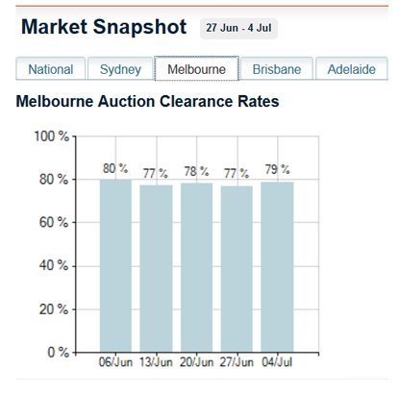Screen dimensions: 399x394
Task: Select the 20/Jun bar in chart
Action: pyautogui.click(x=196, y=268)
